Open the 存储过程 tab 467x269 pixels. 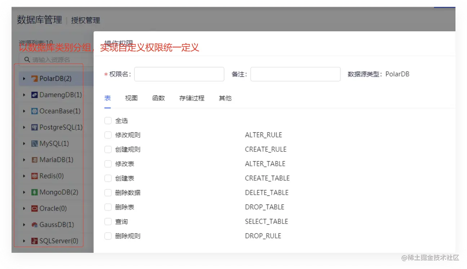coord(192,98)
